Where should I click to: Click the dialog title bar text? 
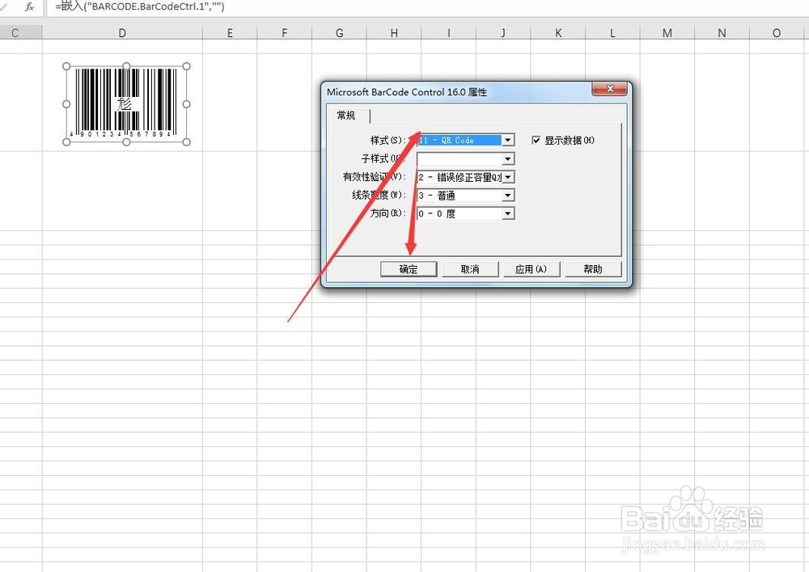coord(407,92)
